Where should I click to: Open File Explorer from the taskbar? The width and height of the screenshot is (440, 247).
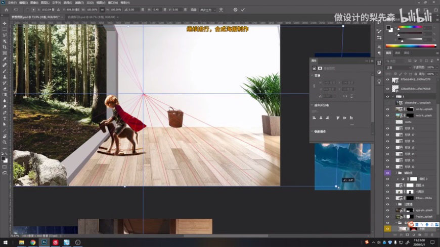pos(22,242)
